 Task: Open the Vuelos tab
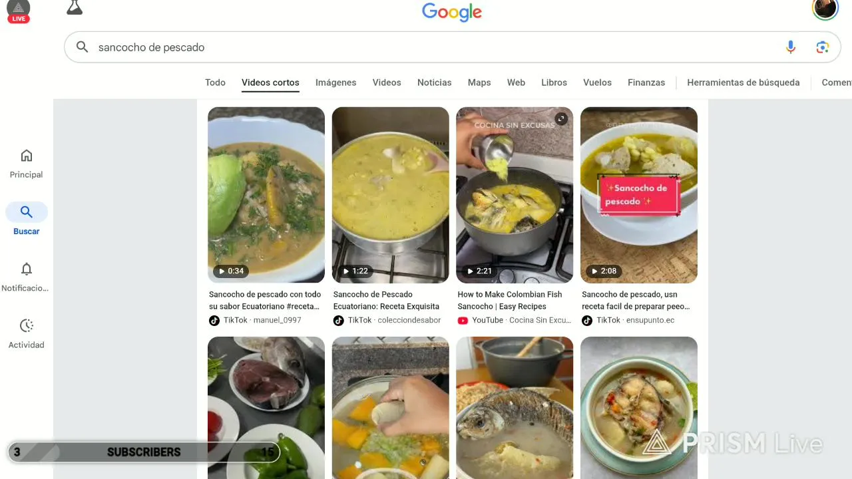[x=597, y=82]
